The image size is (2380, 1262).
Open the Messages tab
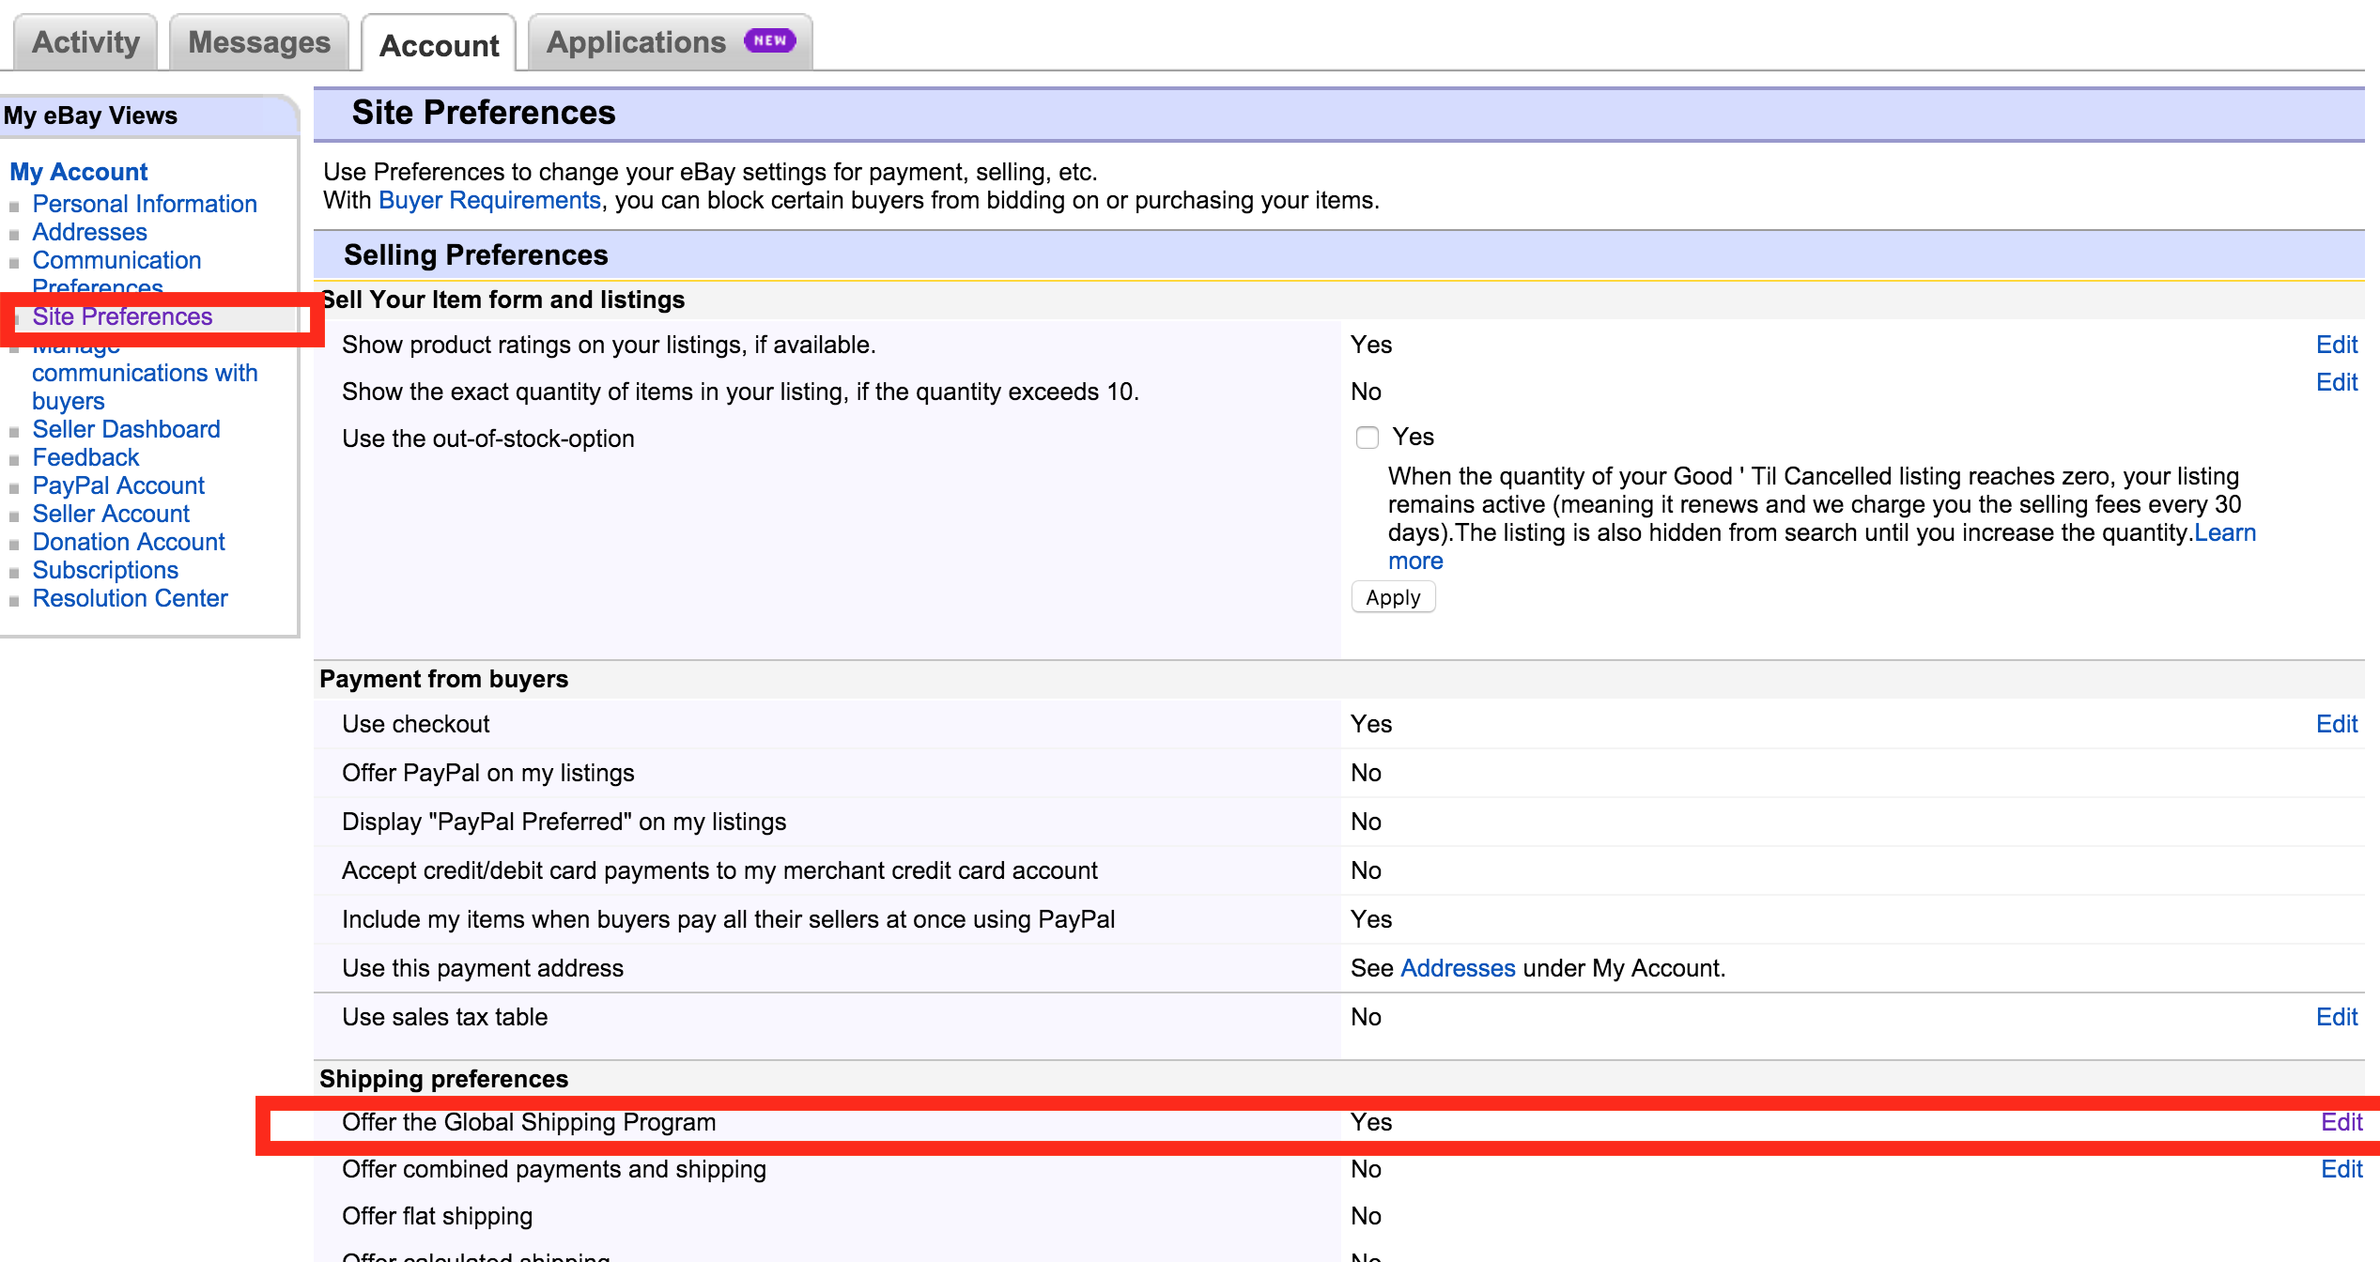(x=259, y=42)
